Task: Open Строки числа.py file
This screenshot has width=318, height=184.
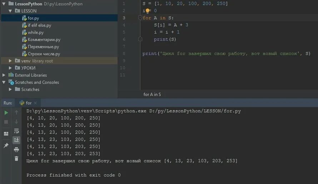Action: tap(44, 54)
